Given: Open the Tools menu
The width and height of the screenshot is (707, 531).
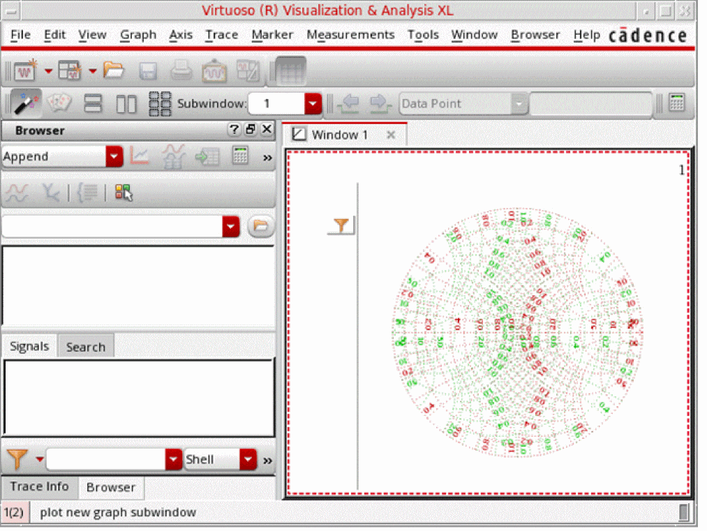Looking at the screenshot, I should (423, 35).
